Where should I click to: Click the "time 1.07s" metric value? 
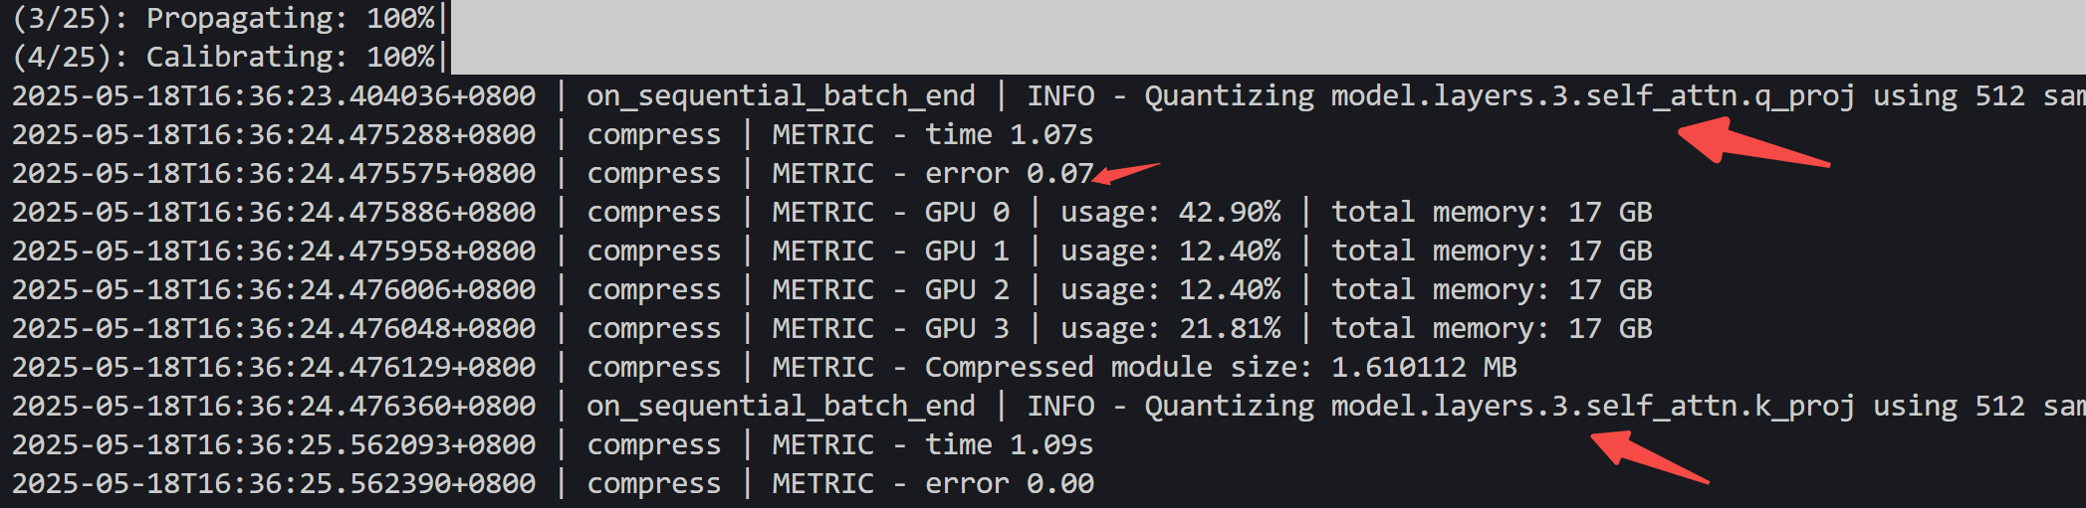tap(1009, 135)
